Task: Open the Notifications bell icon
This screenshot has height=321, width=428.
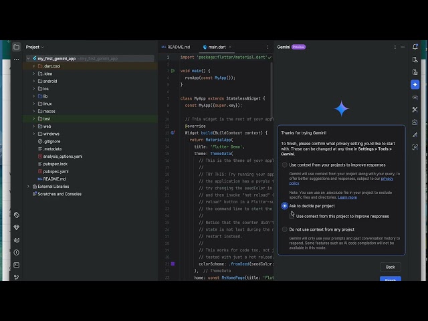Action: click(415, 47)
